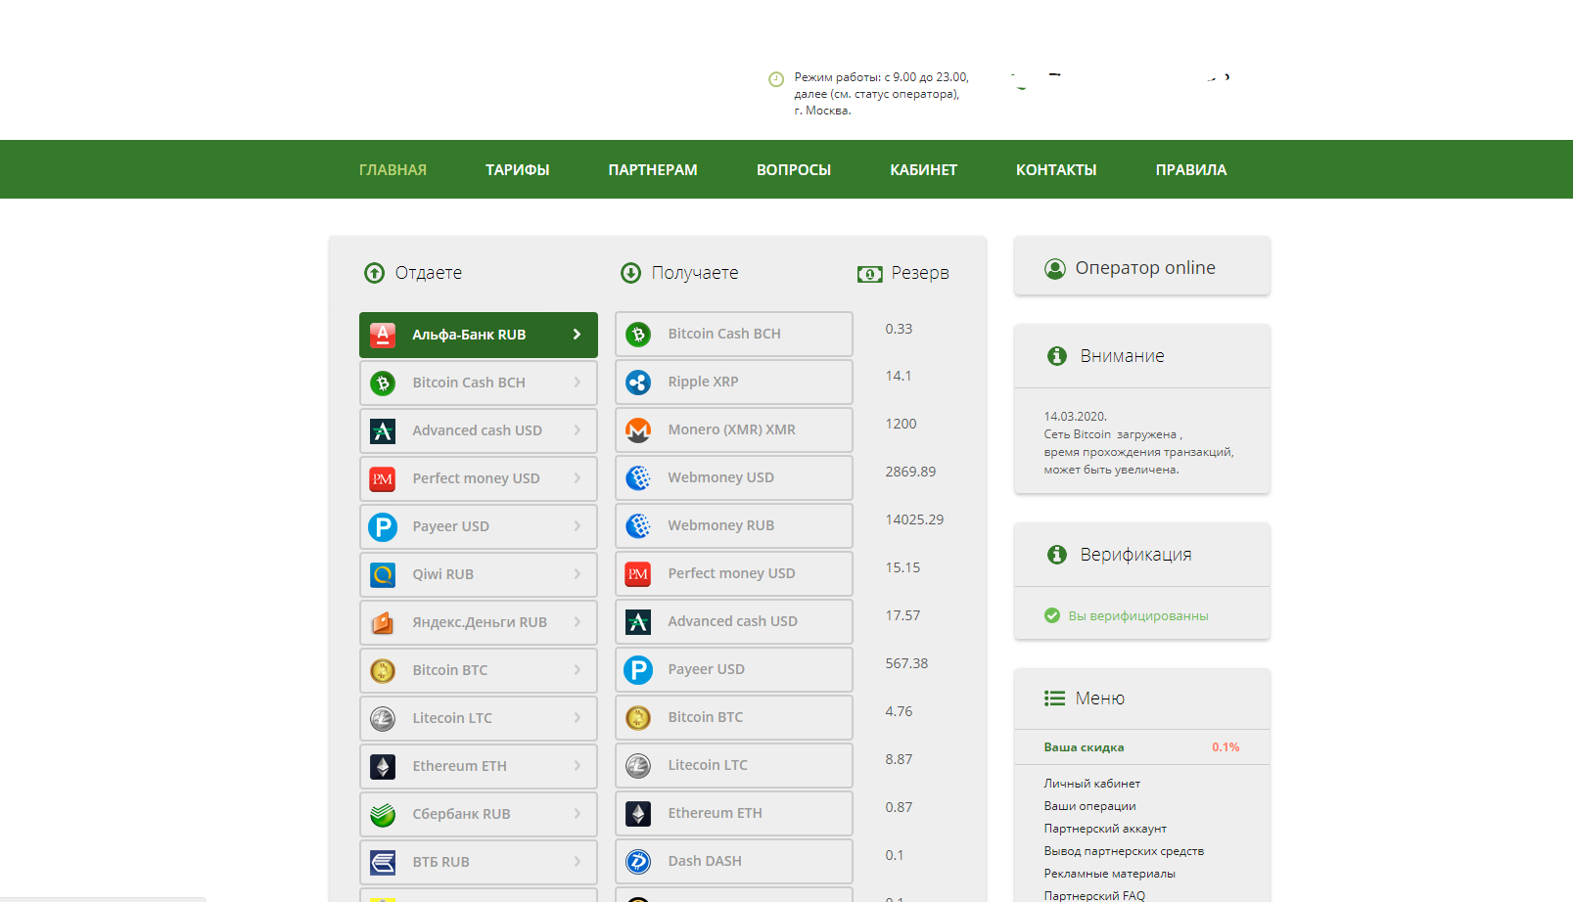Click the Яндекс.Деньги wallet icon
This screenshot has height=902, width=1573.
coord(383,623)
